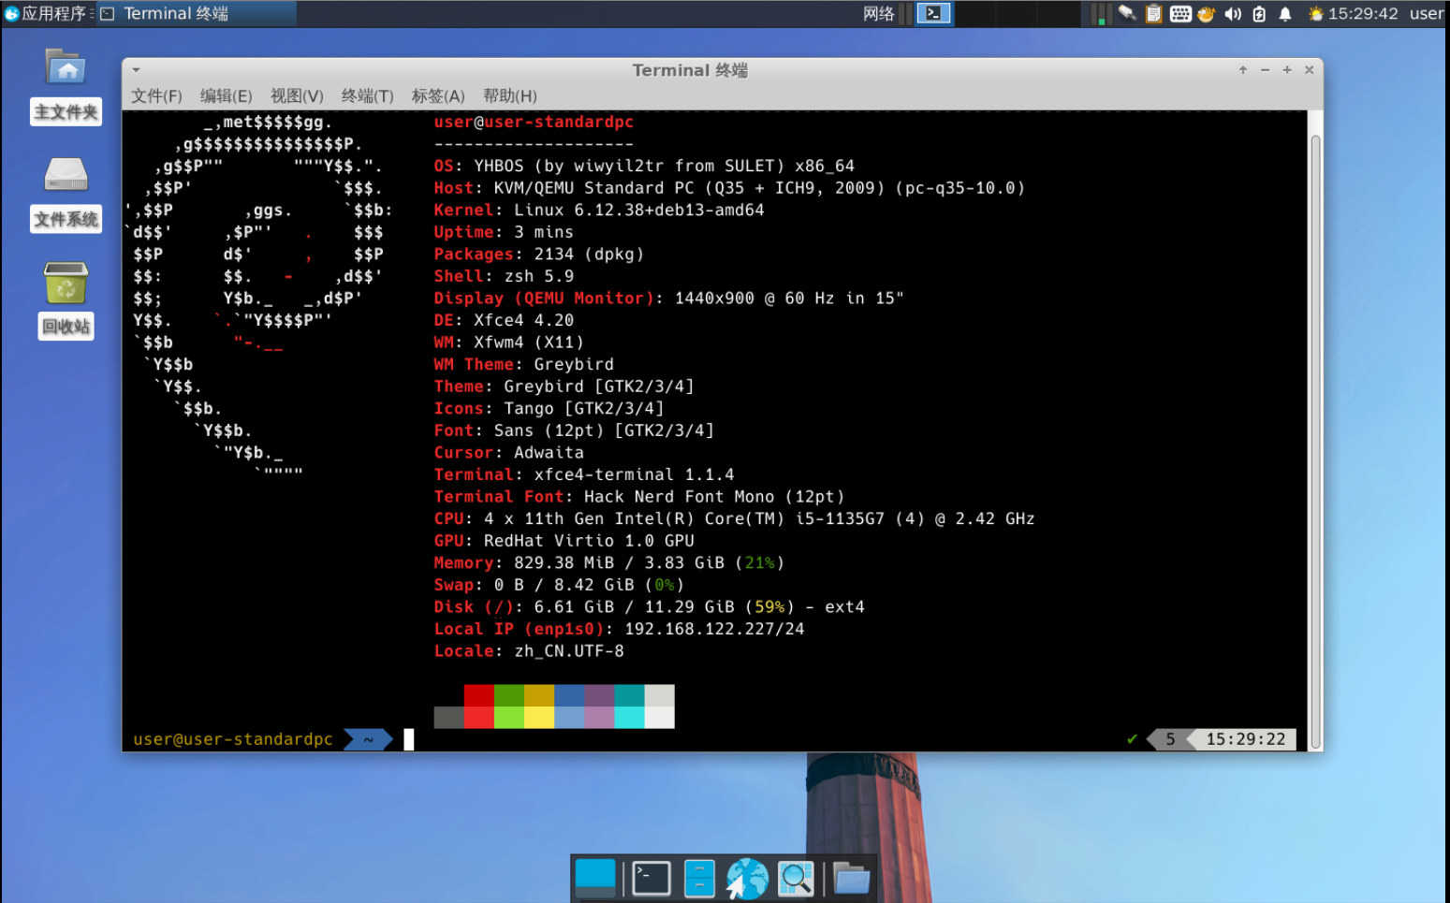The image size is (1450, 903).
Task: Open the 终端(T) menu
Action: (x=367, y=95)
